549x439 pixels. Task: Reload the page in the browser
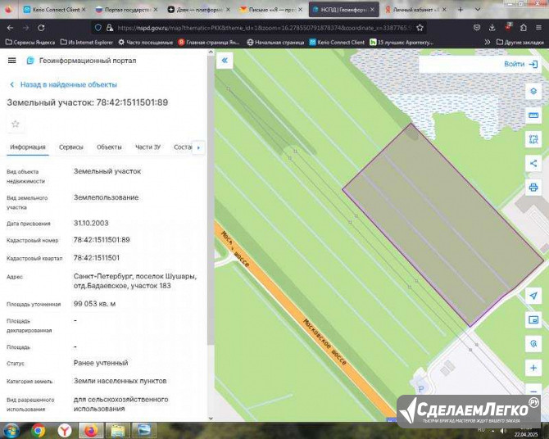point(41,28)
